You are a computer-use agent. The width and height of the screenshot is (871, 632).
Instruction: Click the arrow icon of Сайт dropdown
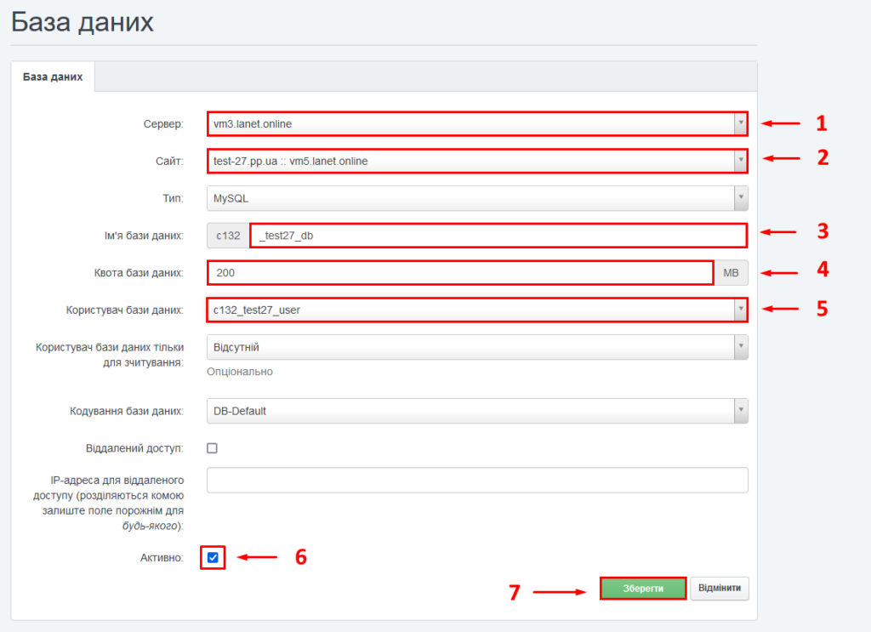tap(741, 161)
